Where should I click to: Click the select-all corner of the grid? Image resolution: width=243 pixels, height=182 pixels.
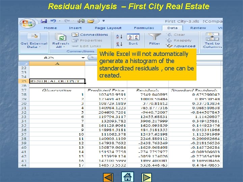coord(24,64)
